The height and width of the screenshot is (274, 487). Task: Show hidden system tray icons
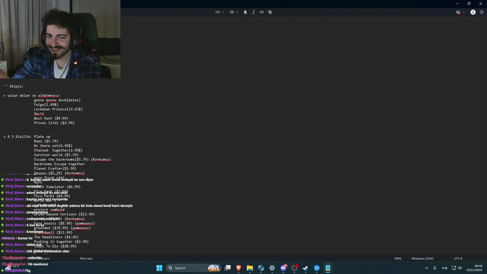(x=427, y=268)
